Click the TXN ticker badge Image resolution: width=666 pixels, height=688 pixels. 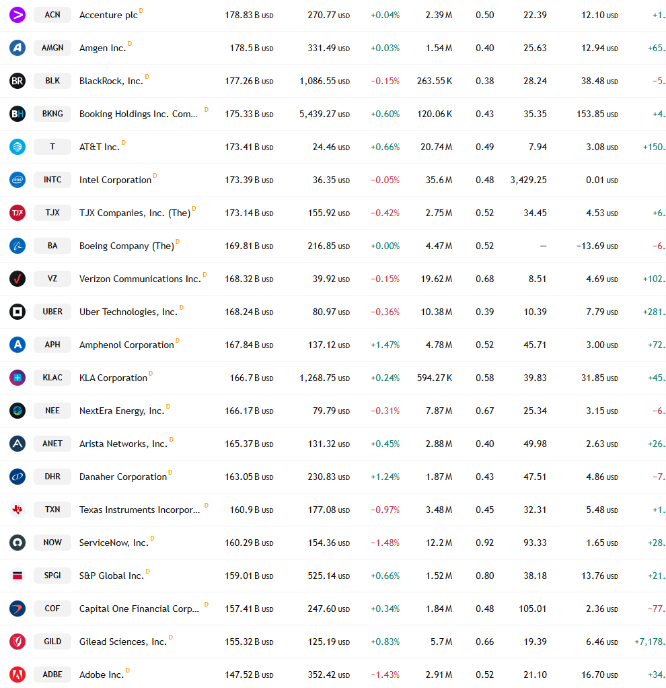click(x=52, y=510)
